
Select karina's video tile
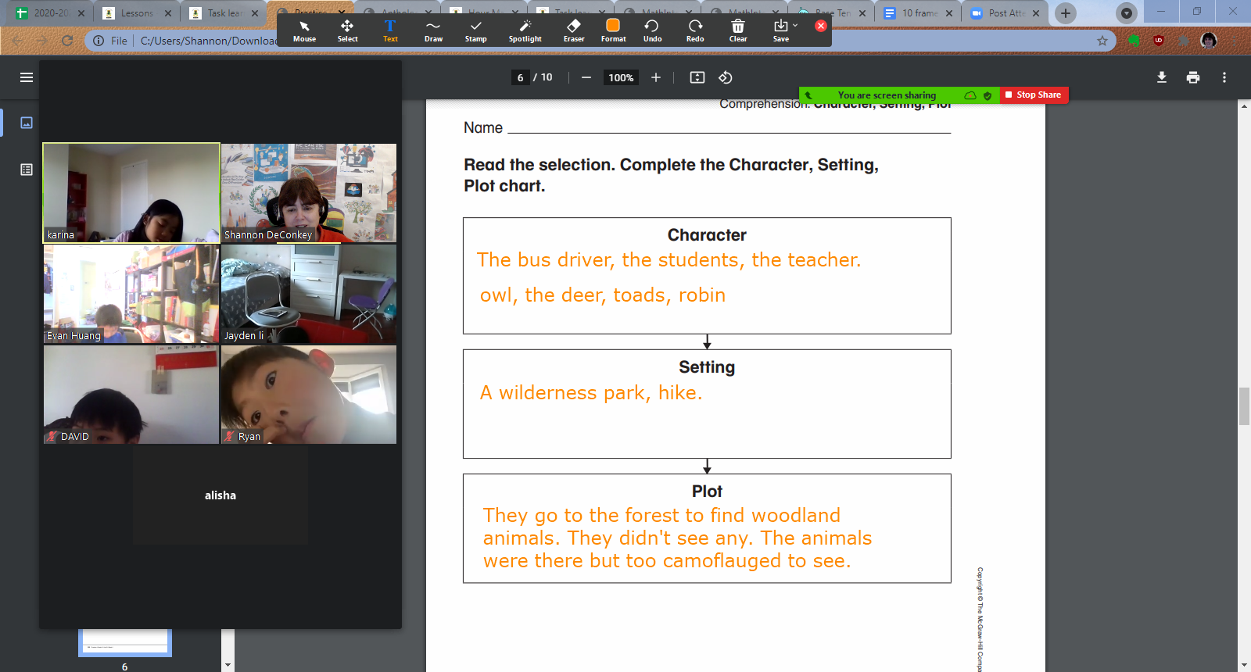(x=131, y=193)
